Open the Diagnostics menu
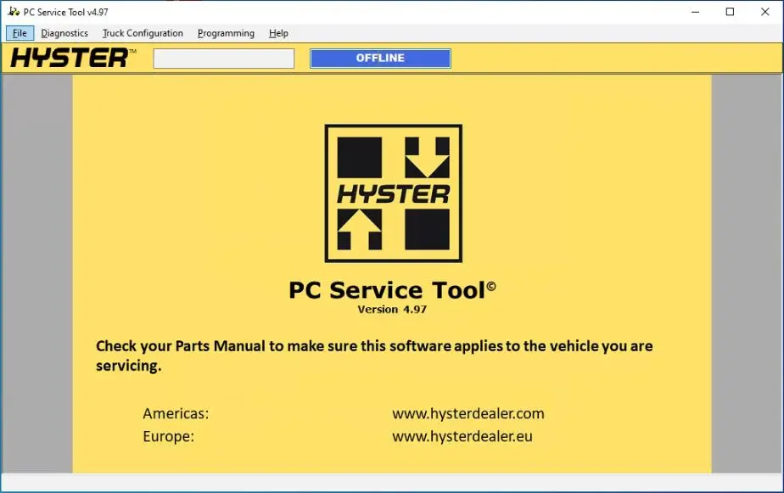Image resolution: width=784 pixels, height=493 pixels. click(x=64, y=33)
